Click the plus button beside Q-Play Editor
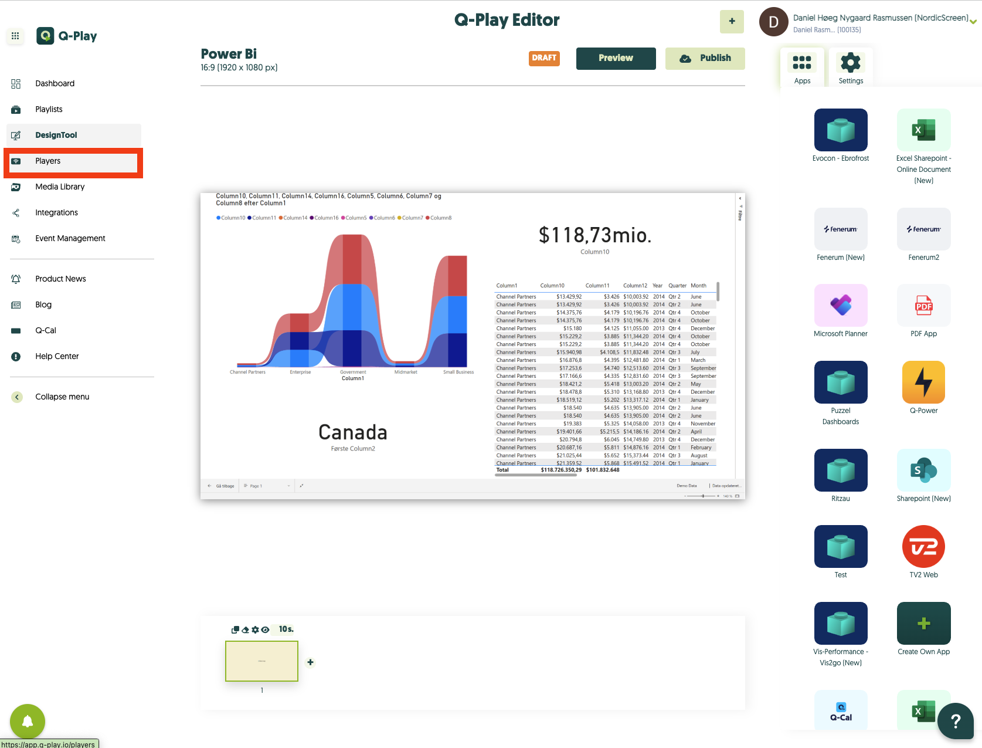982x748 pixels. pos(732,22)
